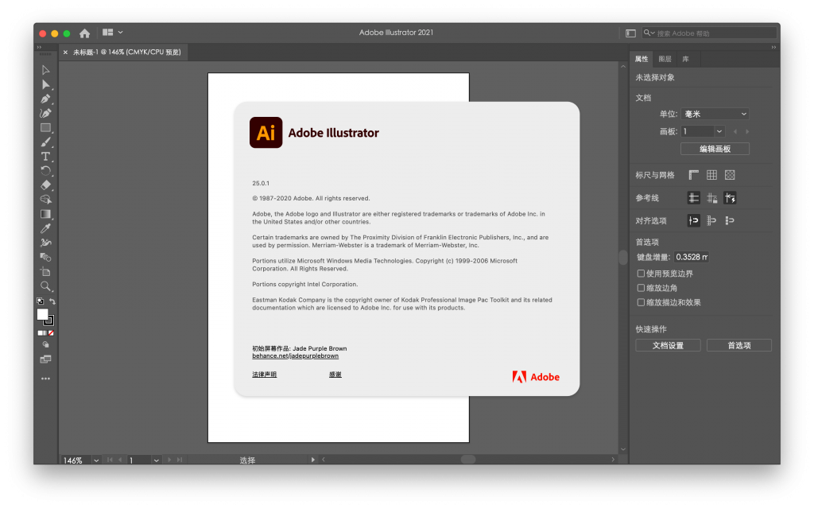The width and height of the screenshot is (814, 509).
Task: Click the 首选项 quick action button
Action: pyautogui.click(x=739, y=345)
